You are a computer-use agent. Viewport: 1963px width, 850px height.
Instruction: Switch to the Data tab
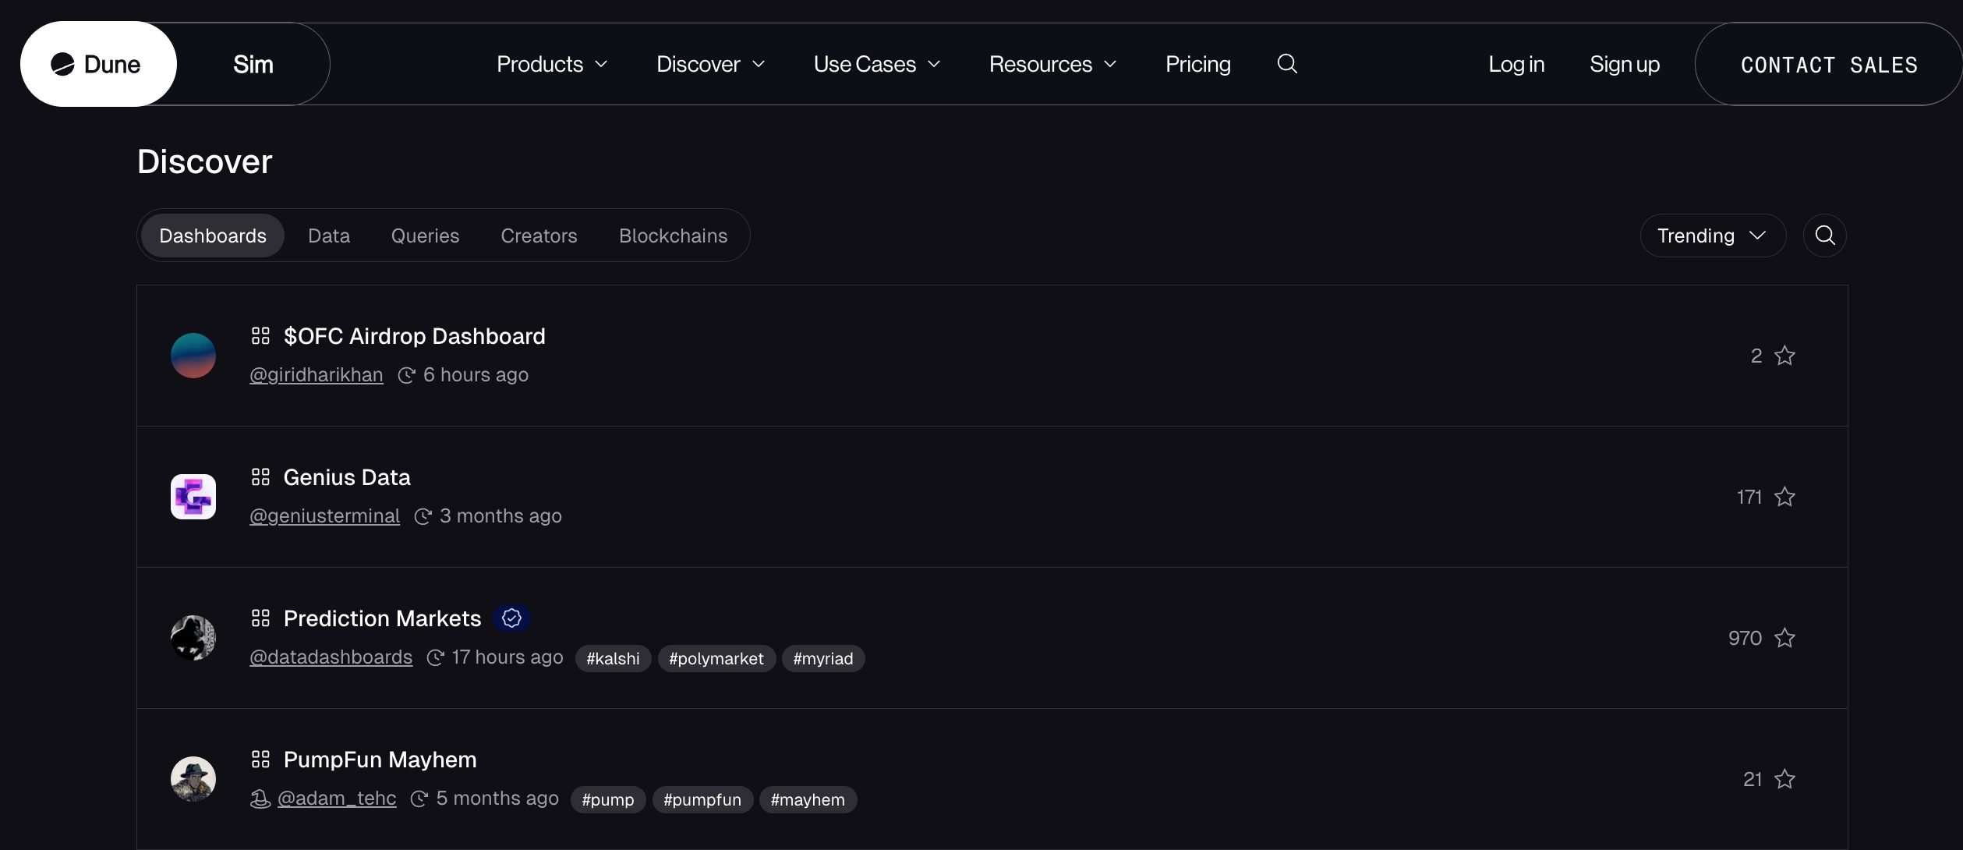329,236
